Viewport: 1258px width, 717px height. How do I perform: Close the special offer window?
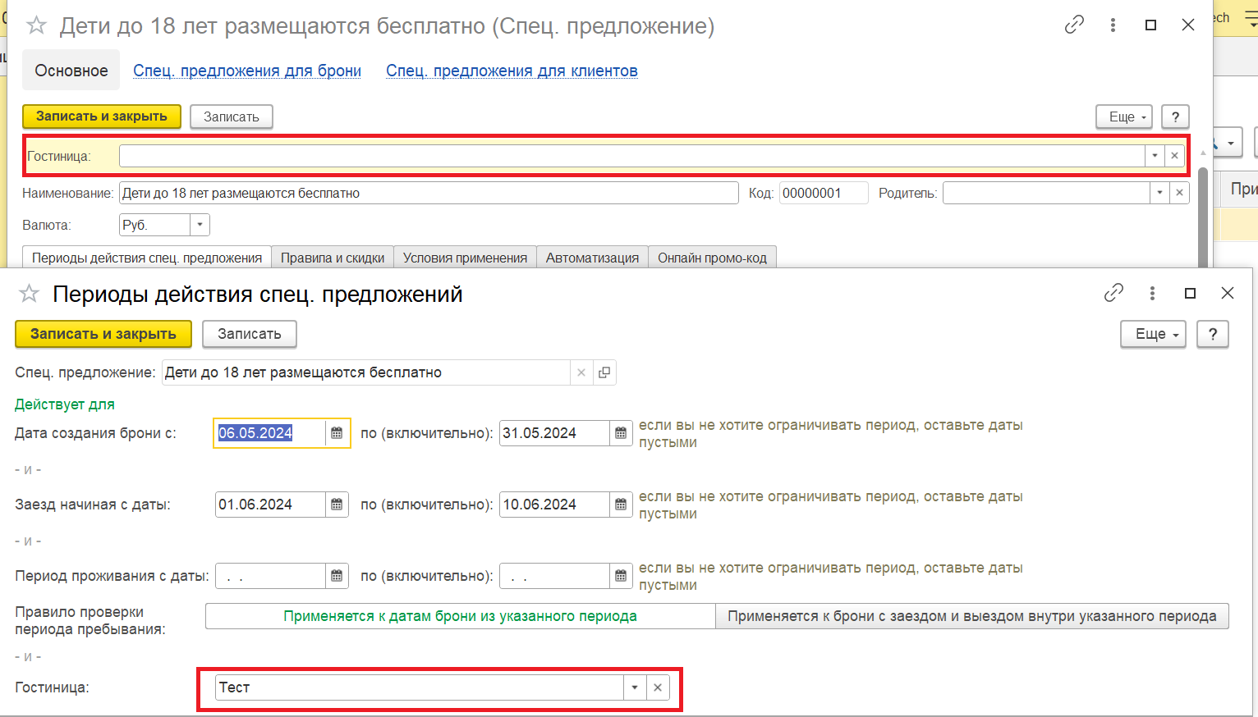point(1188,25)
